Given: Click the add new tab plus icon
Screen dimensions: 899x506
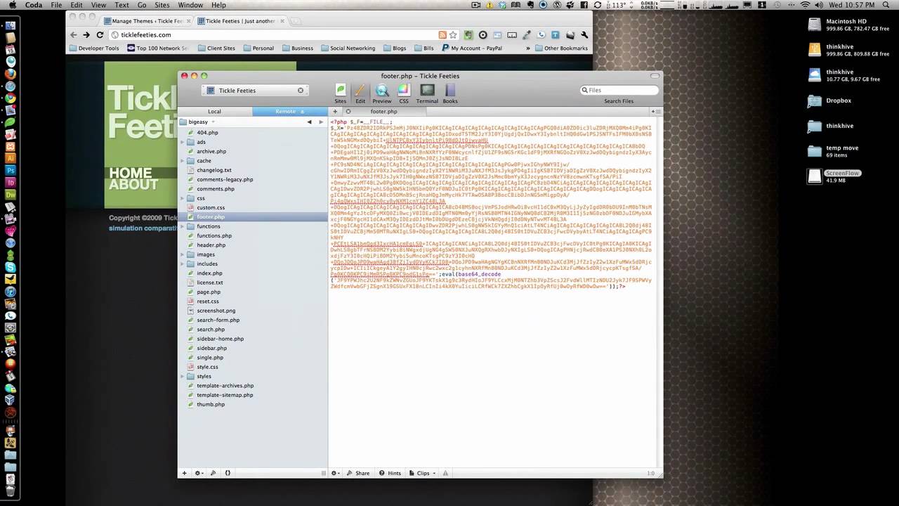Looking at the screenshot, I should click(x=335, y=111).
